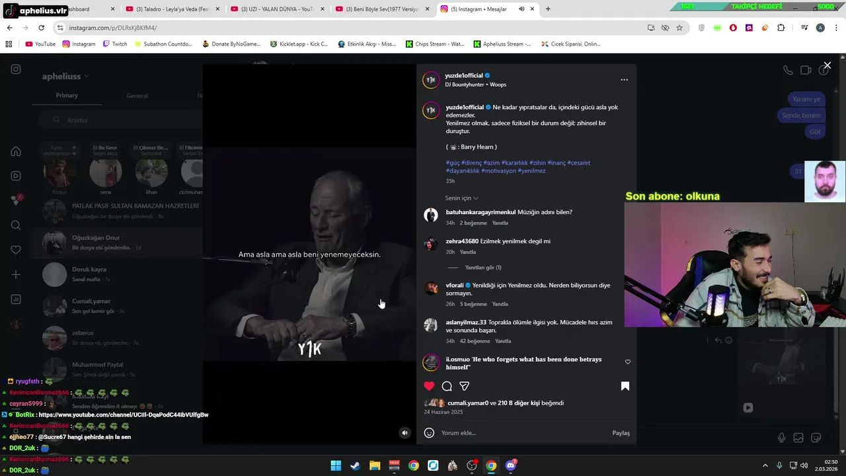
Task: Open the Muhammed Paytal conversation
Action: (117, 370)
